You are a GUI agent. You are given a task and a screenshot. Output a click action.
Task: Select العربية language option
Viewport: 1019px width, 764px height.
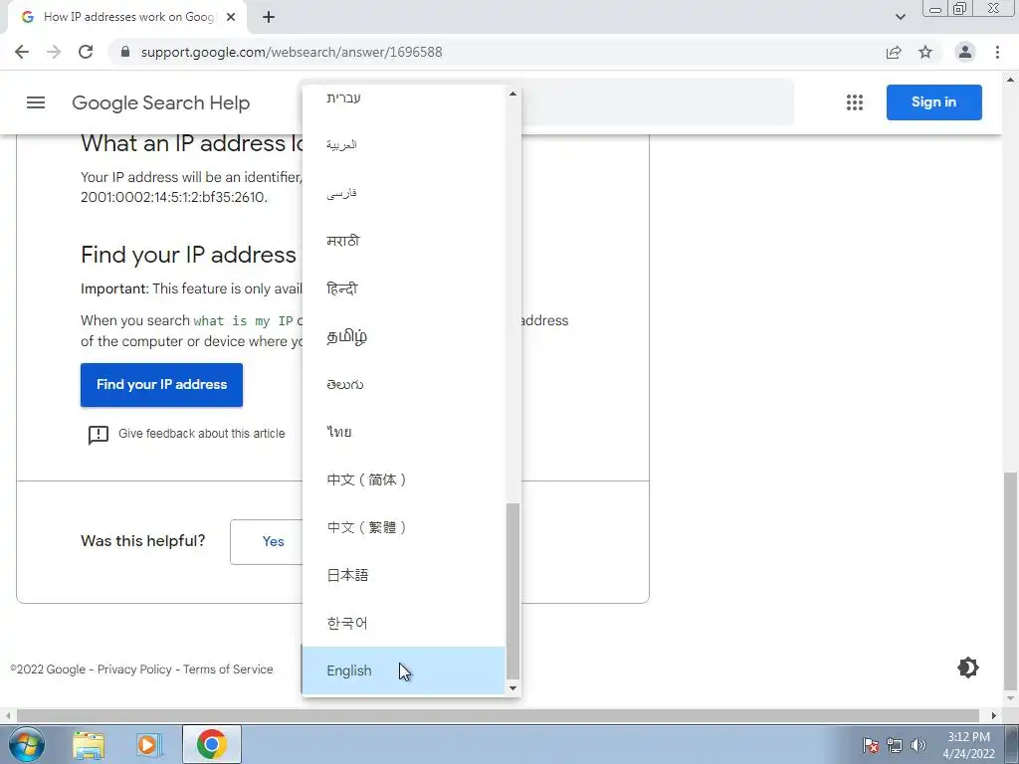pos(404,145)
